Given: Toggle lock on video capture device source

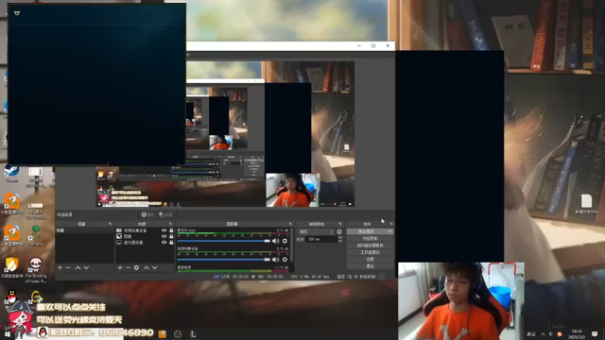Looking at the screenshot, I should pyautogui.click(x=171, y=230).
